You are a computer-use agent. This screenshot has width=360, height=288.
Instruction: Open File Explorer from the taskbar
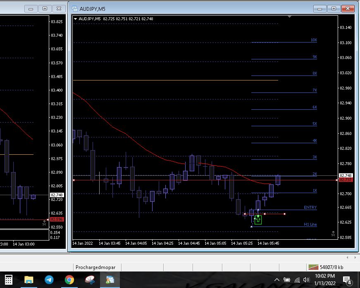(x=29, y=280)
